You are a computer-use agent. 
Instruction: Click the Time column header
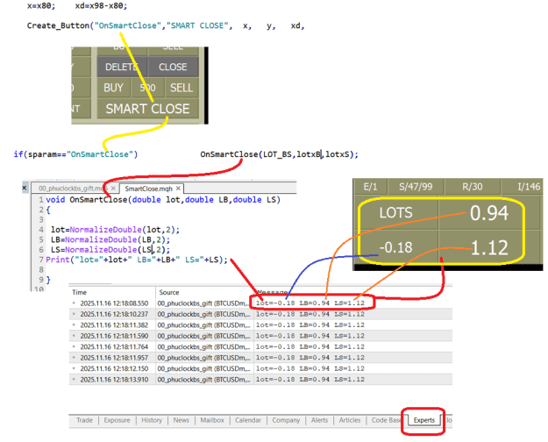(79, 292)
